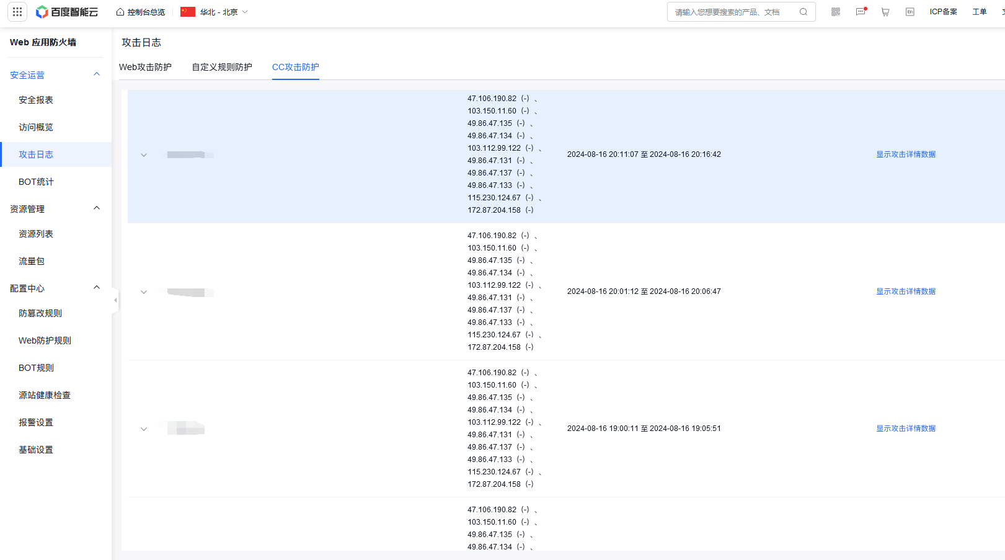Image resolution: width=1005 pixels, height=560 pixels.
Task: Open the product grid menu icon
Action: (x=17, y=12)
